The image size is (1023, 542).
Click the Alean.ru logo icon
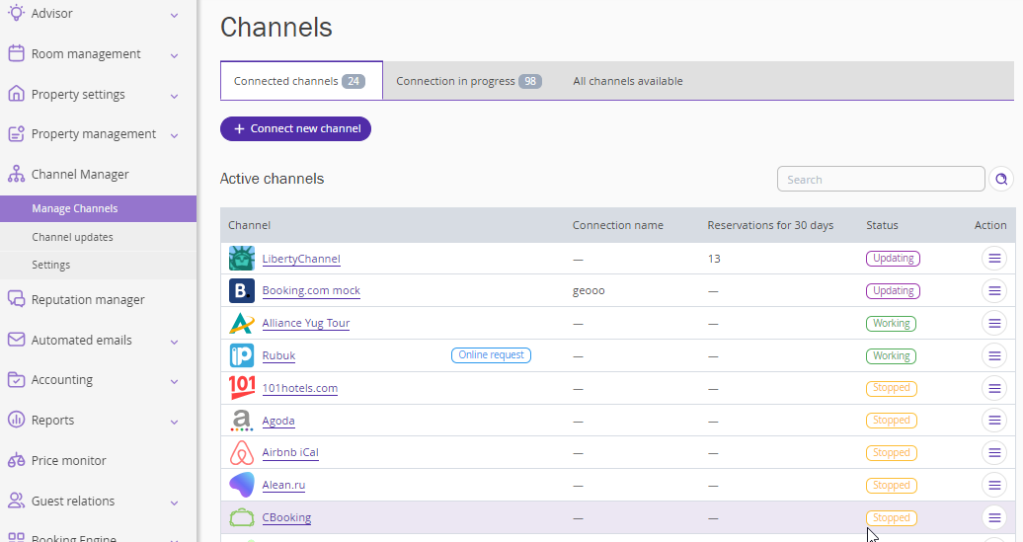click(241, 486)
